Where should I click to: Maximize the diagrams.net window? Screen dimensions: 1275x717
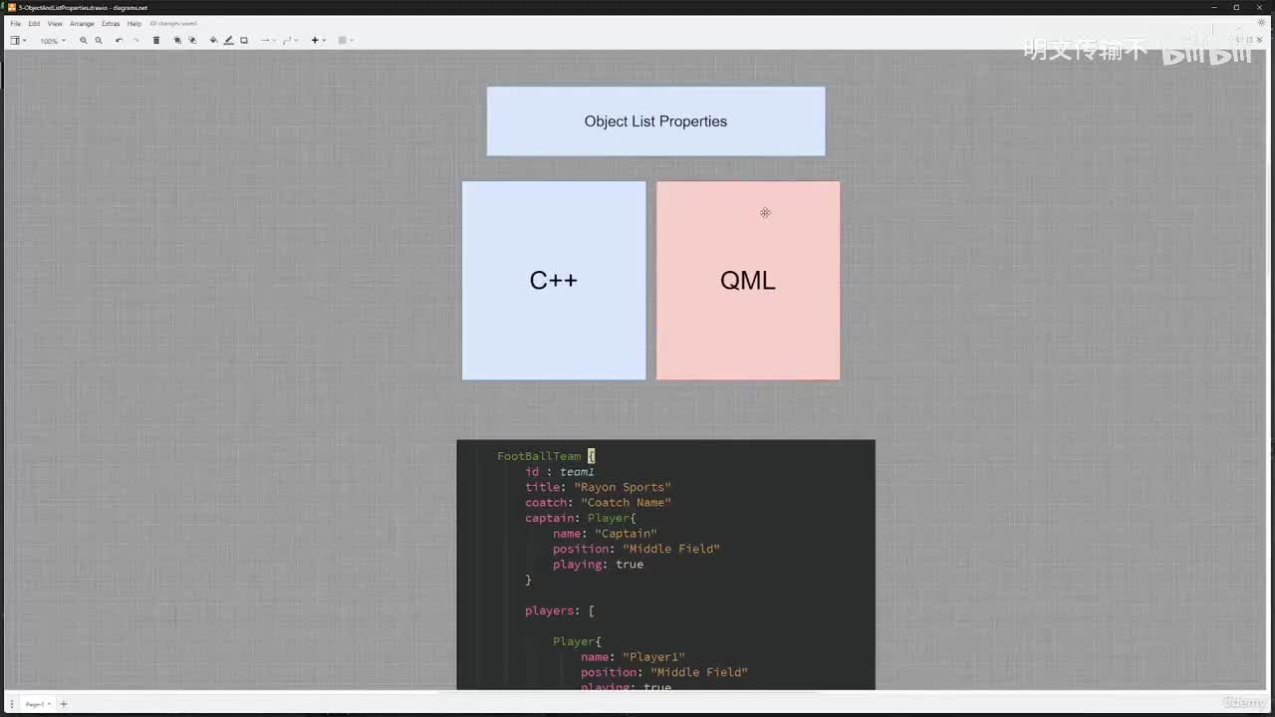(1236, 7)
